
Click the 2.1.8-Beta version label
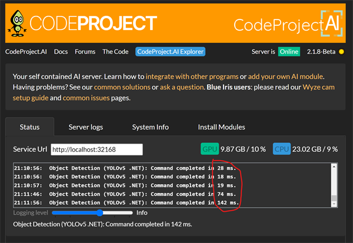coord(321,52)
